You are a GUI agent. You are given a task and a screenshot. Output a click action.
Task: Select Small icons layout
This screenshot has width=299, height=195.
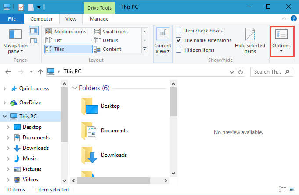coord(111,32)
